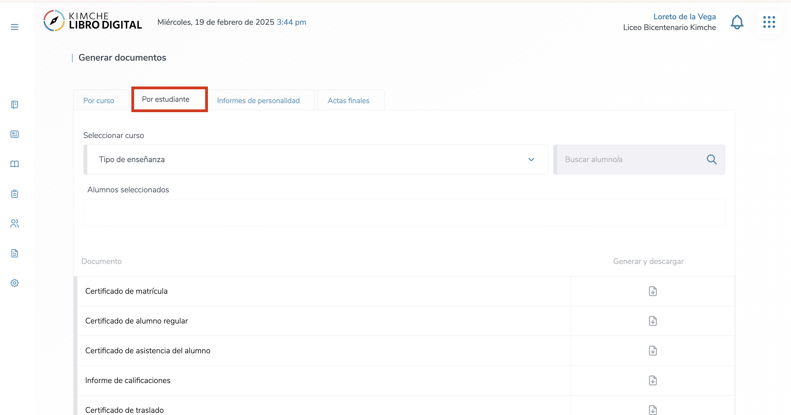
Task: Click the notifications bell icon
Action: point(737,22)
